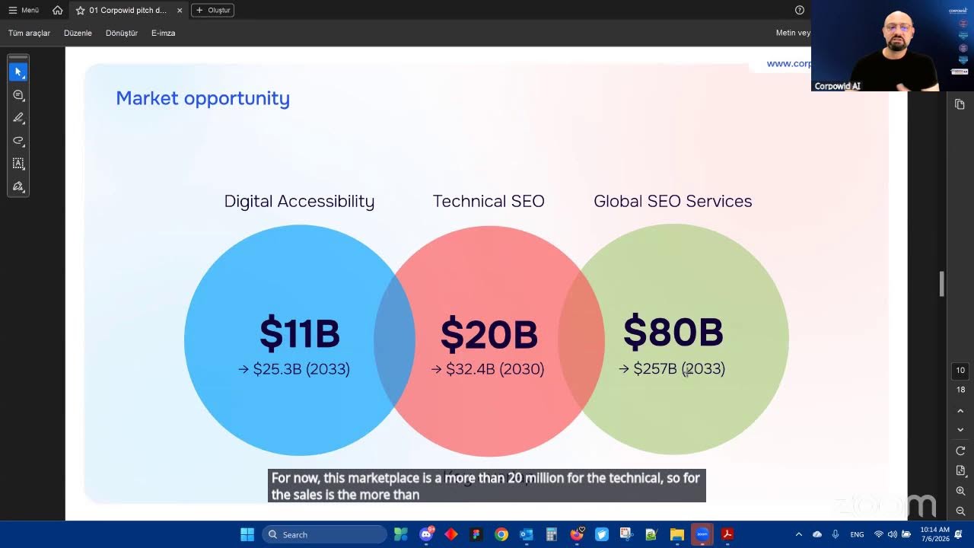Click the current page number 10 box
The image size is (974, 548).
pyautogui.click(x=960, y=371)
